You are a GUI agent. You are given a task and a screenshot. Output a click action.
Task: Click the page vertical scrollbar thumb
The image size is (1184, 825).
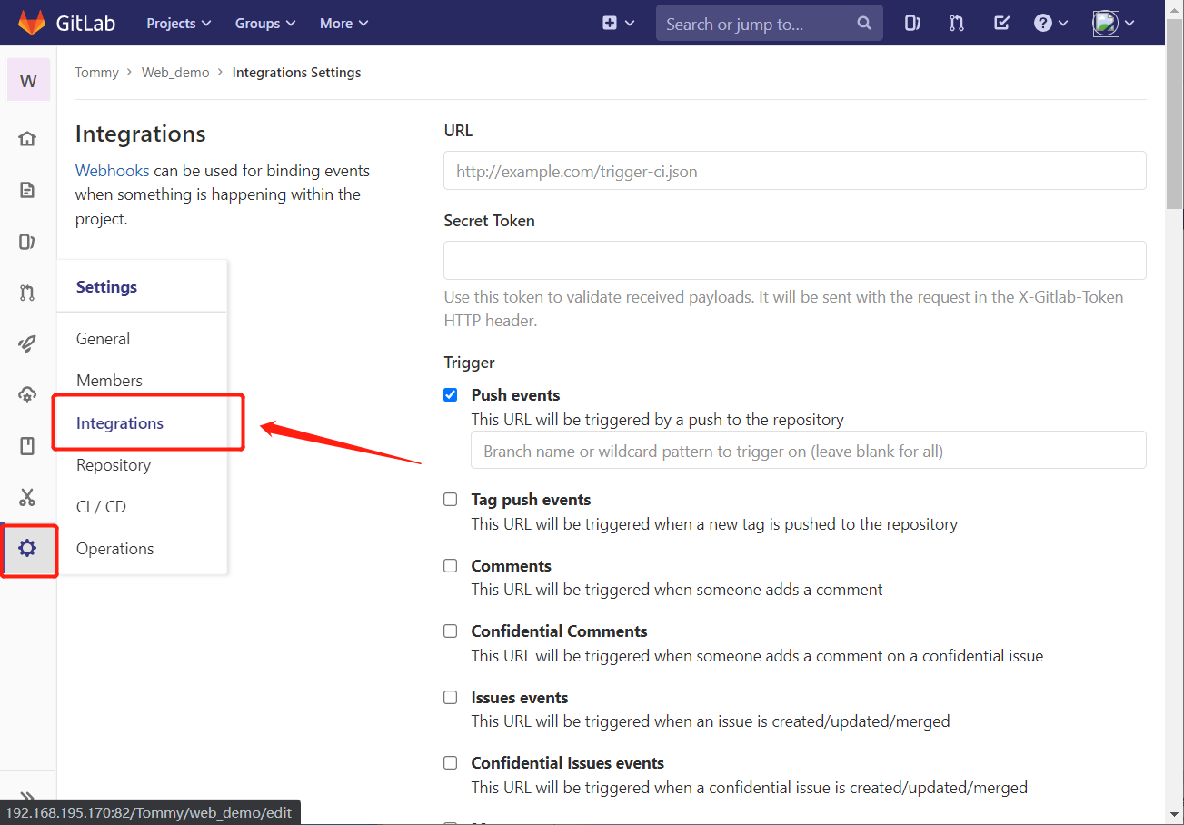1174,114
